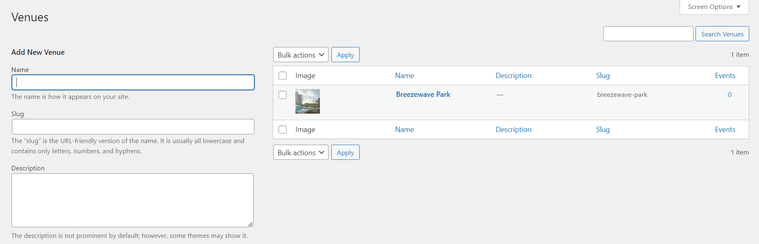Click the Search Venues button
This screenshot has width=759, height=244.
click(722, 34)
